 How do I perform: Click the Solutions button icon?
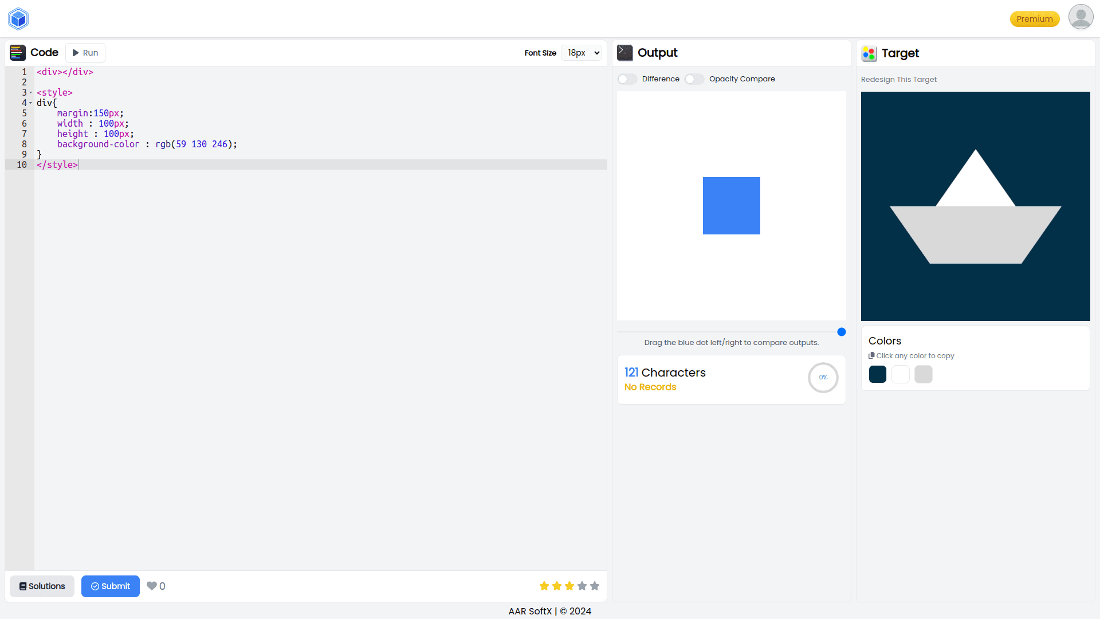(23, 586)
